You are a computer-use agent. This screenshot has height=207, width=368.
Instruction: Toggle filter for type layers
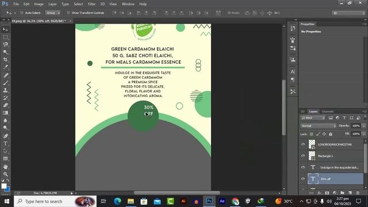[x=344, y=118]
